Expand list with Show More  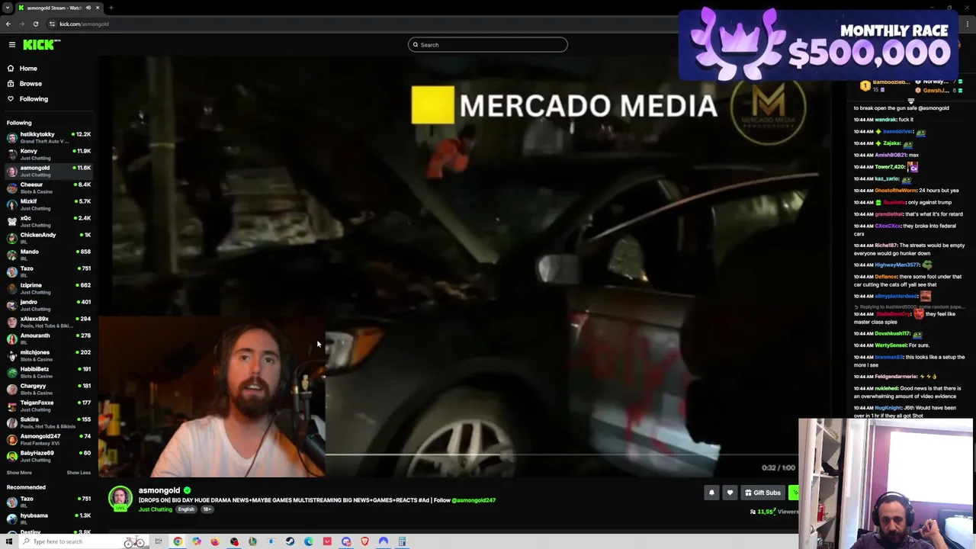pyautogui.click(x=19, y=473)
